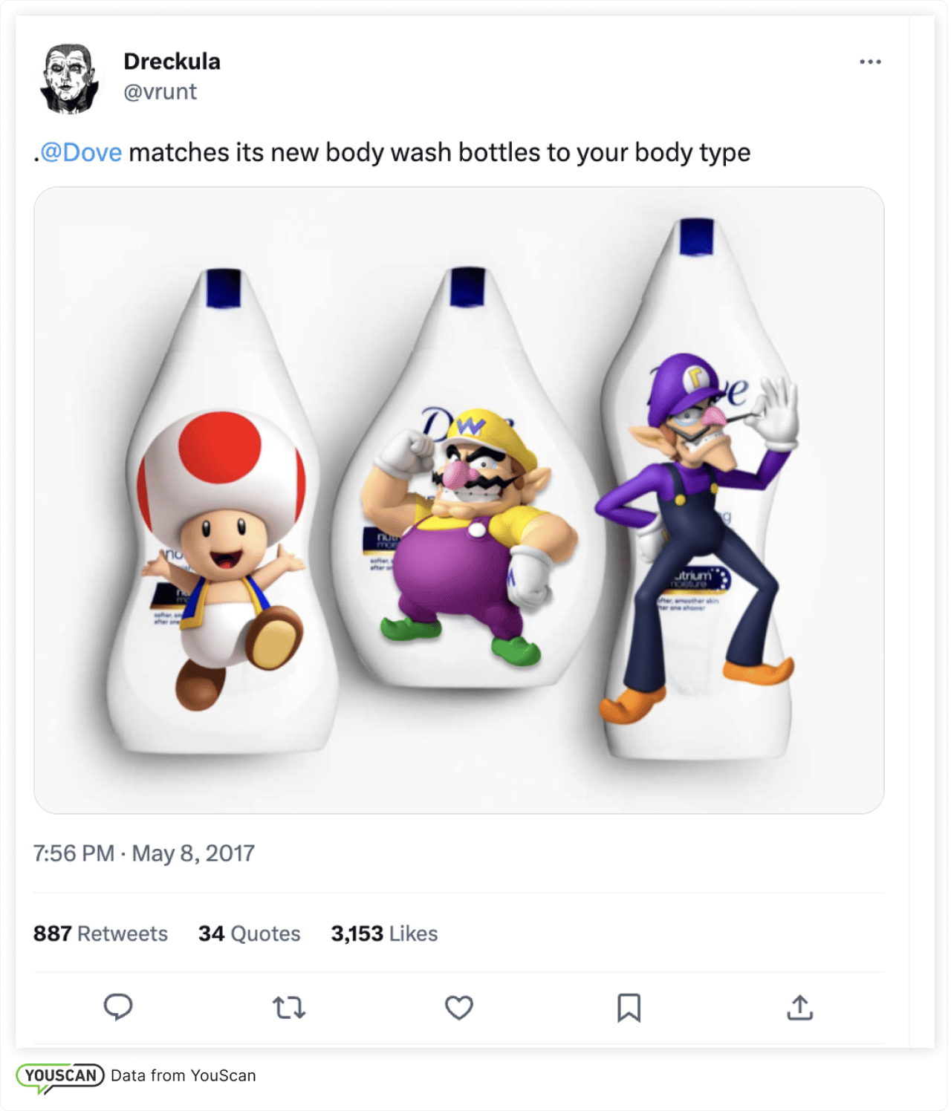View who liked via the 3,153 Likes link
The height and width of the screenshot is (1111, 951).
(384, 934)
